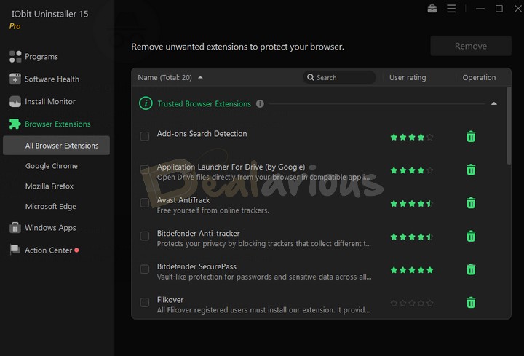The width and height of the screenshot is (524, 356).
Task: Delete Bitdefender SecurePass via trash icon
Action: [471, 269]
